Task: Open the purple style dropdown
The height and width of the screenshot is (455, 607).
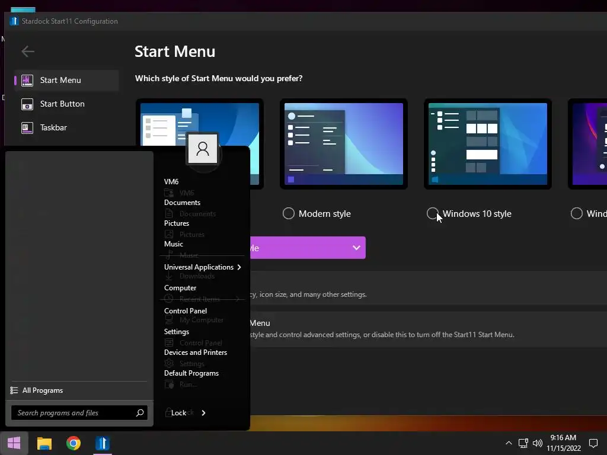Action: [308, 248]
